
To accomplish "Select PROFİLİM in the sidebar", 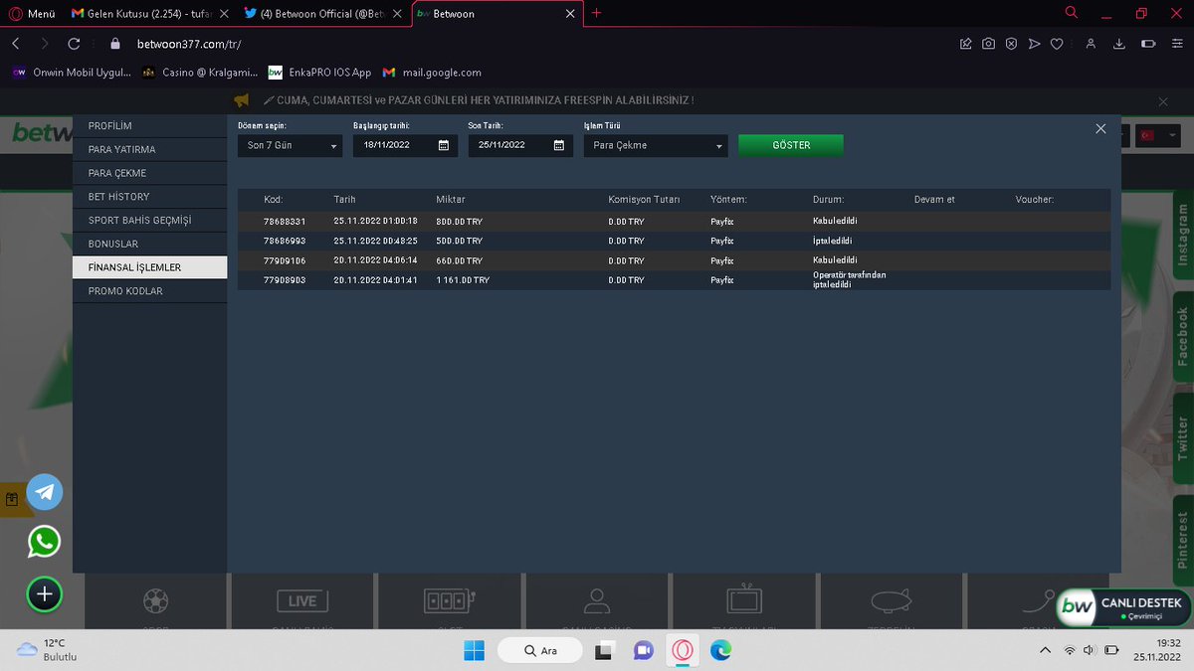I will pyautogui.click(x=149, y=125).
